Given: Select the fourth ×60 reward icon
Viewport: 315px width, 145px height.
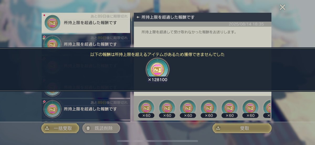Looking at the screenshot, I should 209,108.
